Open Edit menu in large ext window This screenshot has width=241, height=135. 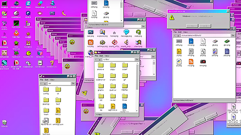point(180,32)
